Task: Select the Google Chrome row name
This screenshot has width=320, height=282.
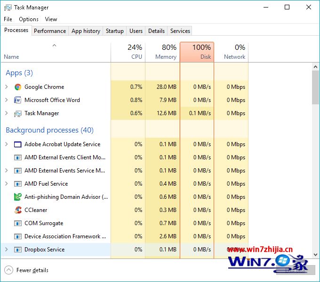Action: coord(44,87)
